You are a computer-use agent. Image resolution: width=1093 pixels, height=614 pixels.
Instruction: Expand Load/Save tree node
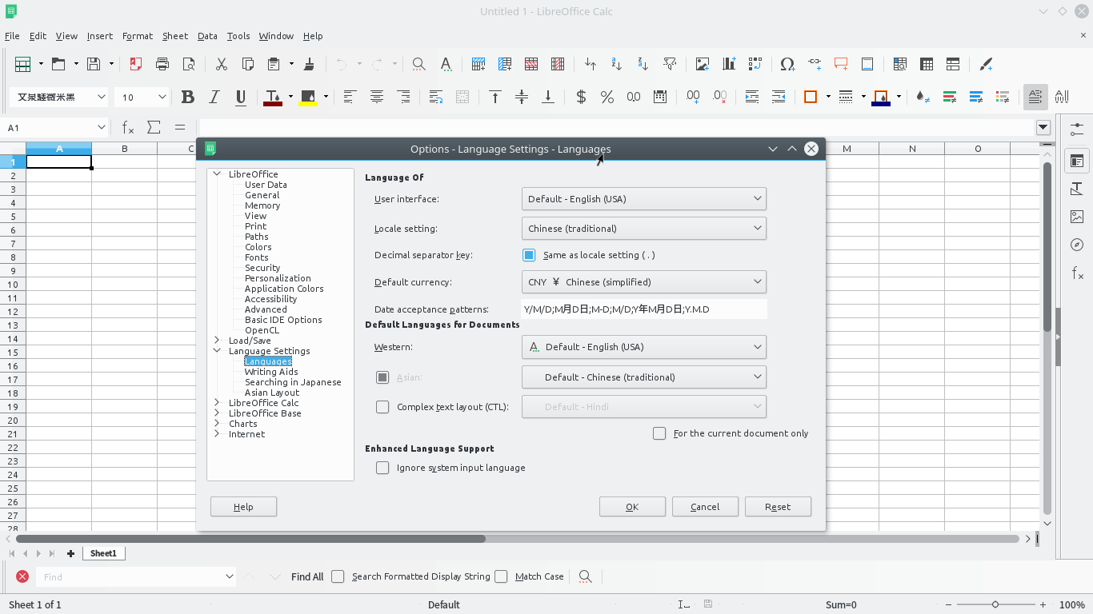[x=217, y=341]
